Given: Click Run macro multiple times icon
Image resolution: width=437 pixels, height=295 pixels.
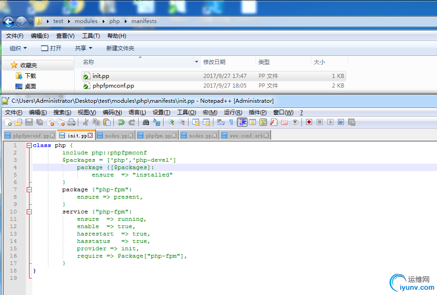Looking at the screenshot, I should pos(341,122).
